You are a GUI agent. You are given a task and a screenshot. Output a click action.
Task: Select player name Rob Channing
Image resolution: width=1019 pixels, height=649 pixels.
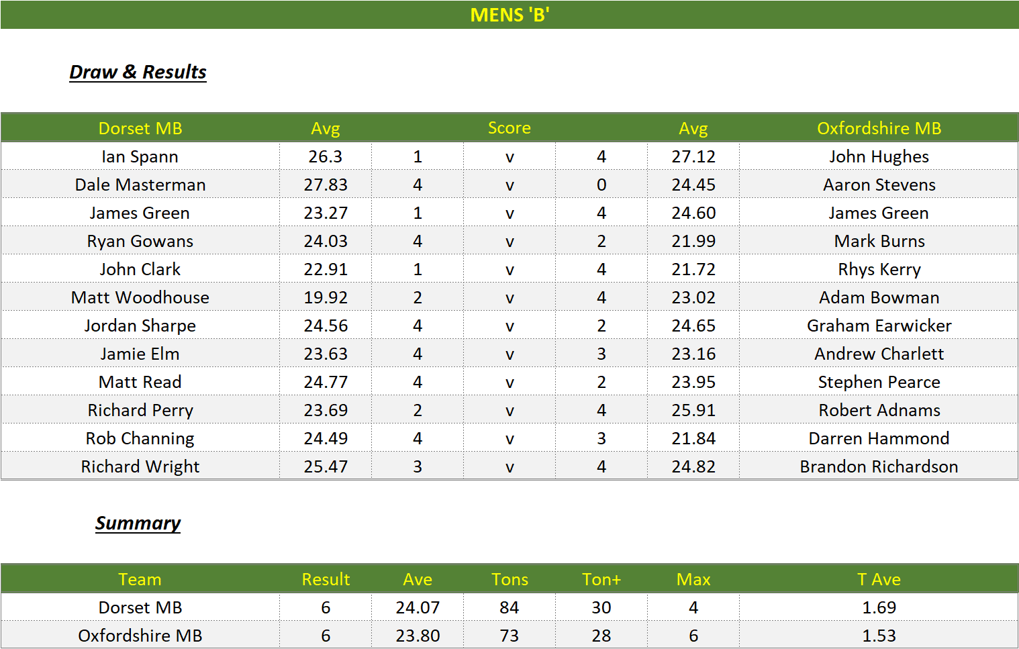point(140,438)
